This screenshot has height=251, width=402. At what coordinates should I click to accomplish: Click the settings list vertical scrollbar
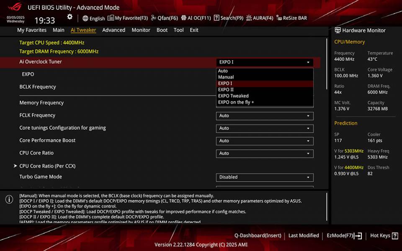point(327,64)
